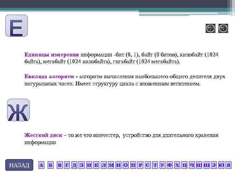Click the term 'Евклида алгоритм'
The image size is (235, 176).
(x=49, y=77)
